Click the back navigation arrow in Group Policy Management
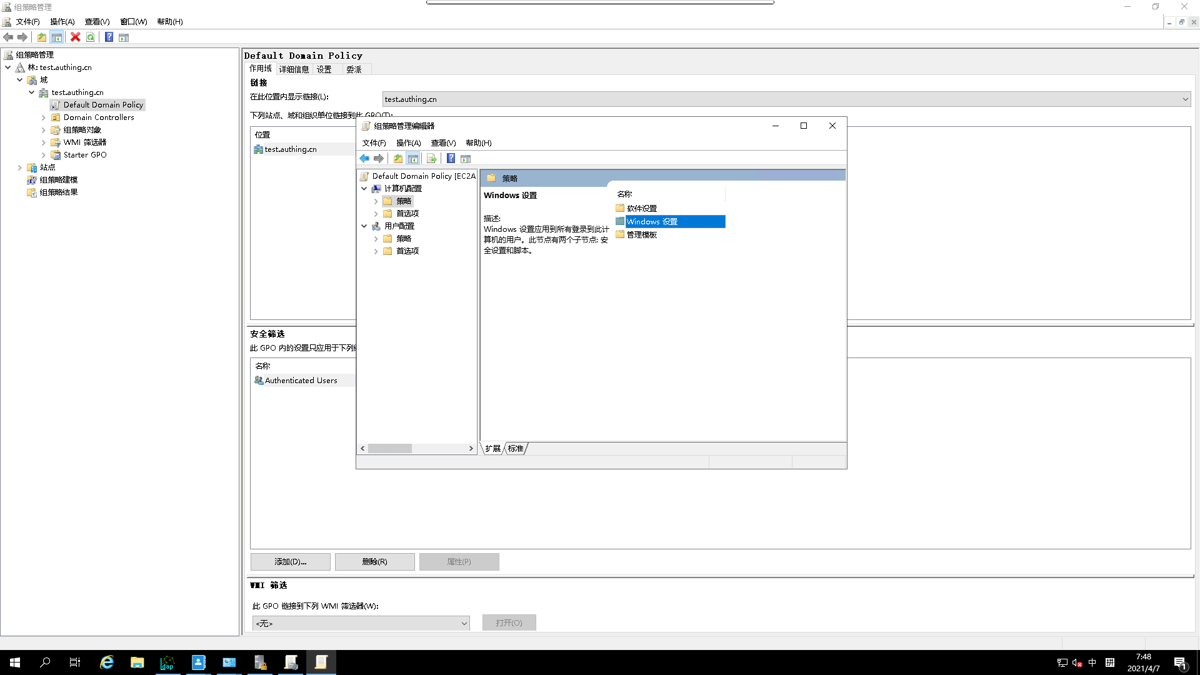1200x675 pixels. click(9, 37)
